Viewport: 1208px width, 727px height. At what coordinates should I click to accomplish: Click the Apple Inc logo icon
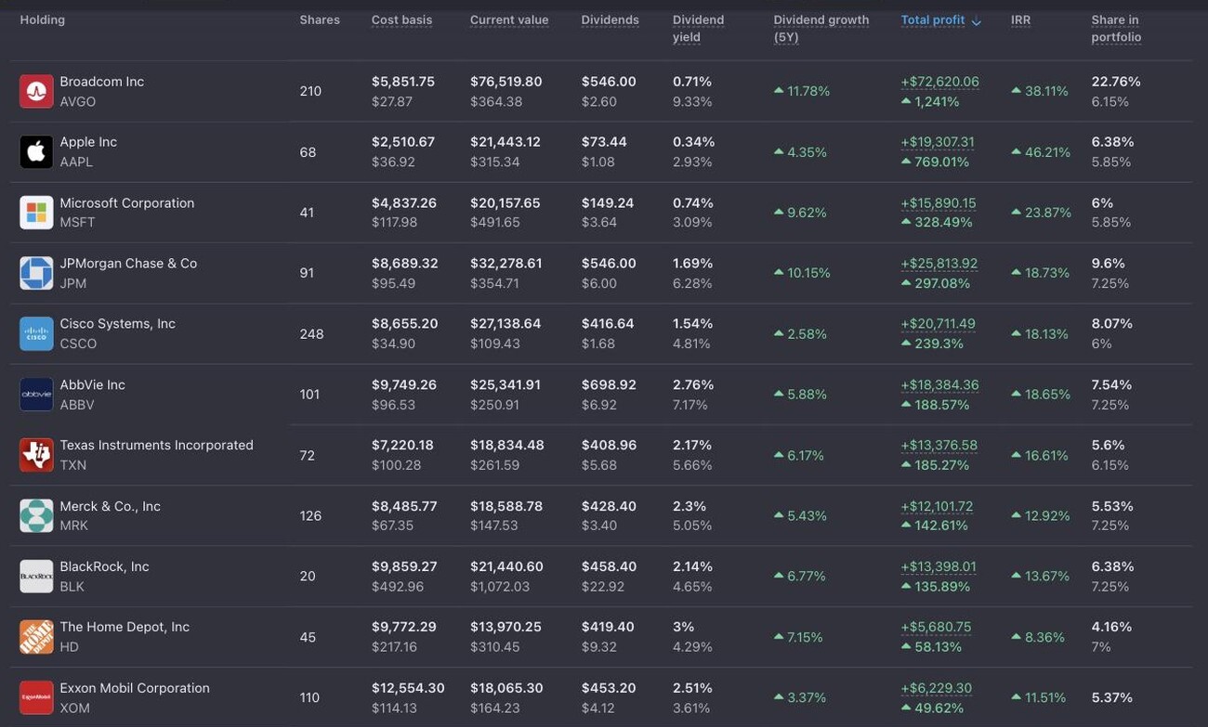point(36,151)
